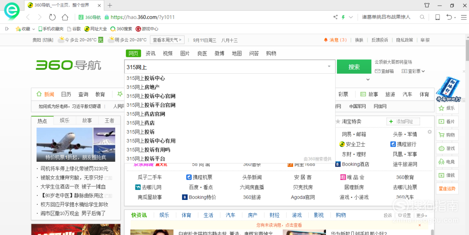Image resolution: width=469 pixels, height=235 pixels.
Task: Open 360搜索 bookmark
Action: [x=121, y=29]
